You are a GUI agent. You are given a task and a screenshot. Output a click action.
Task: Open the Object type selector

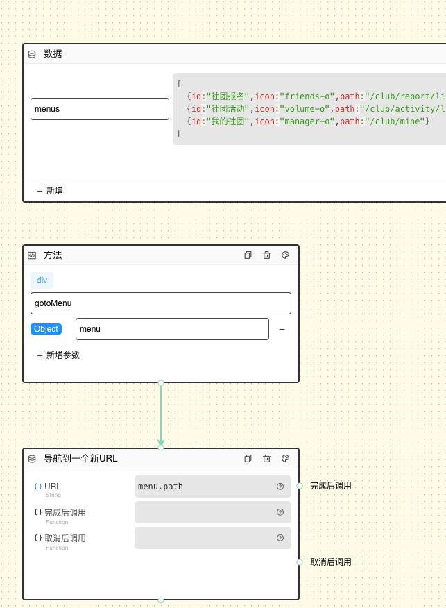46,329
